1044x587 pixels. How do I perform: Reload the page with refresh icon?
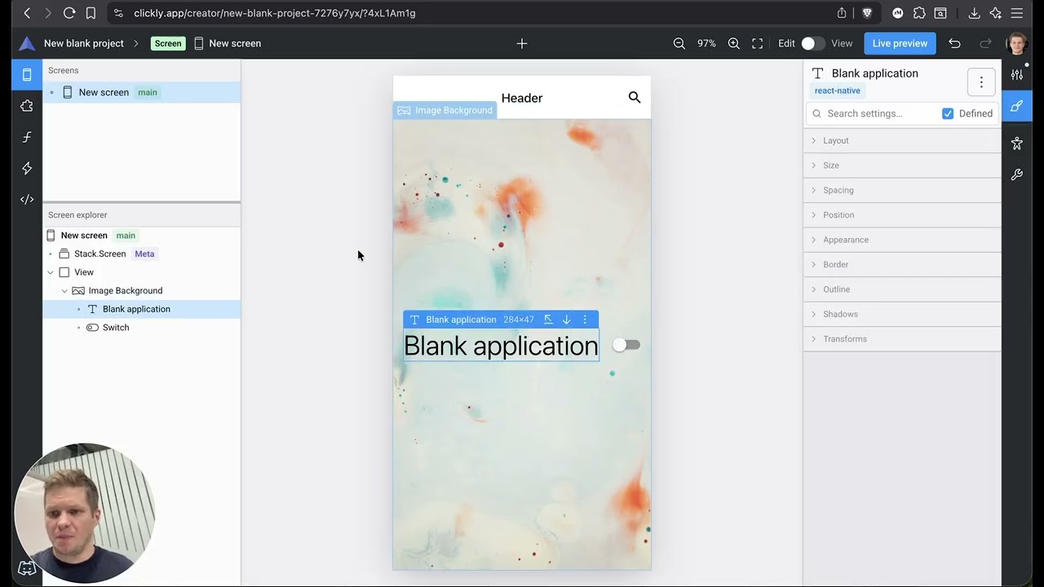[x=69, y=13]
